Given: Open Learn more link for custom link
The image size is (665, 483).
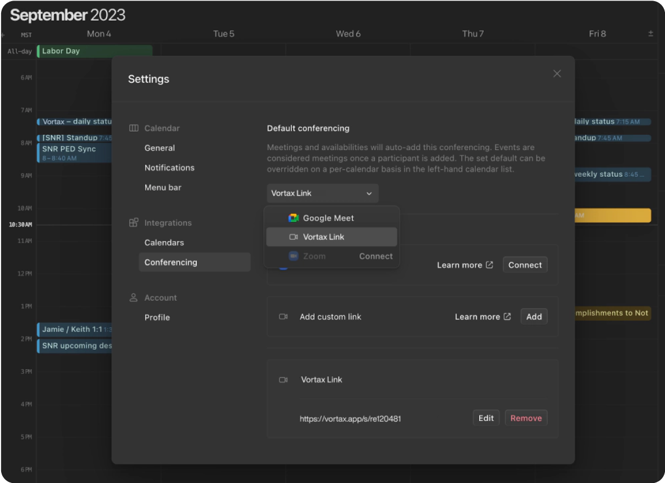Looking at the screenshot, I should coord(483,317).
